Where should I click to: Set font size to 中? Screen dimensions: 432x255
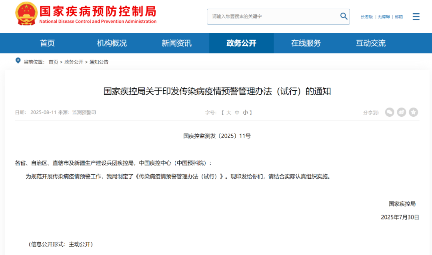tap(237, 113)
